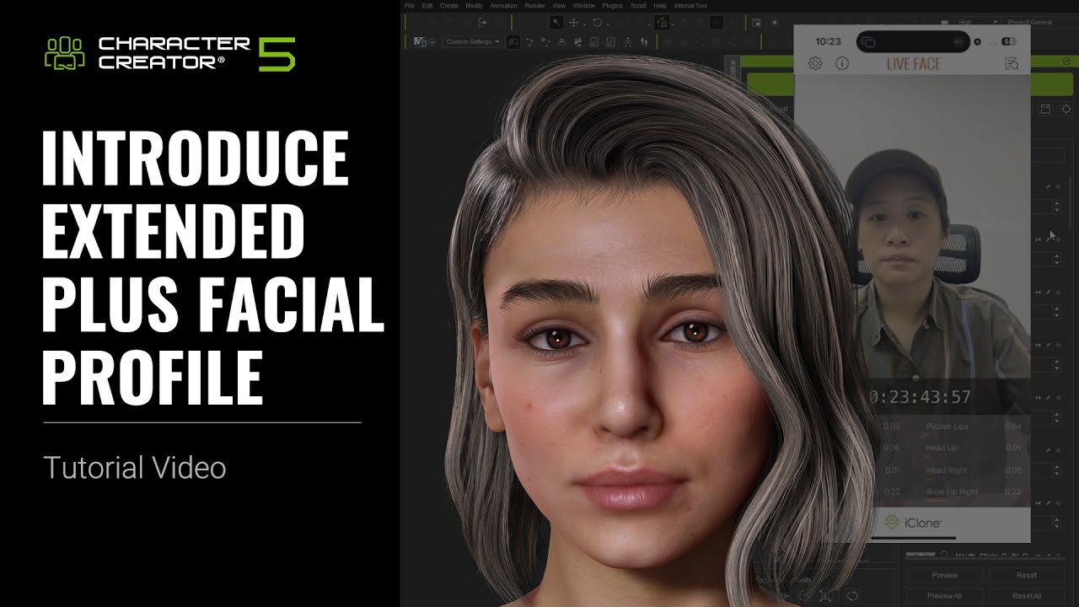Click the Preview All button
The width and height of the screenshot is (1079, 607).
[x=944, y=595]
